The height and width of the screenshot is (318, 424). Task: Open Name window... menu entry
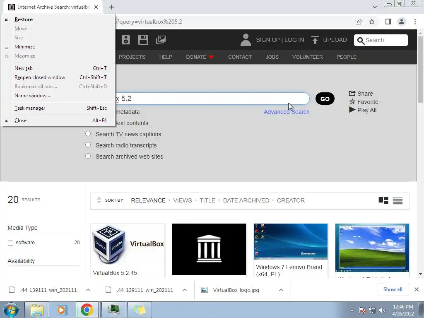(x=57, y=96)
